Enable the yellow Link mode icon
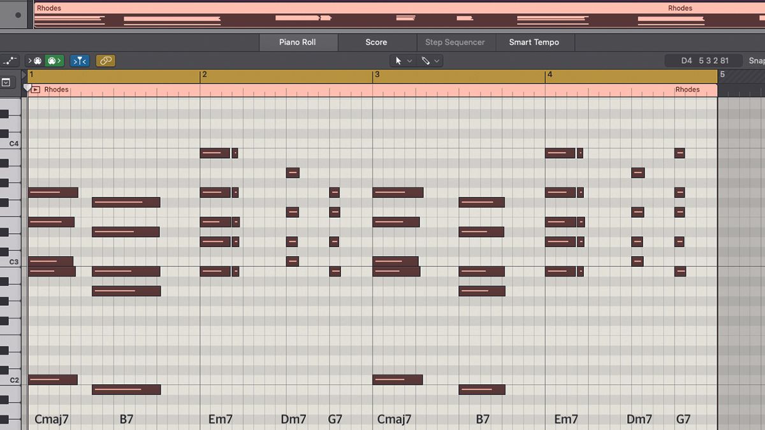 pos(106,61)
